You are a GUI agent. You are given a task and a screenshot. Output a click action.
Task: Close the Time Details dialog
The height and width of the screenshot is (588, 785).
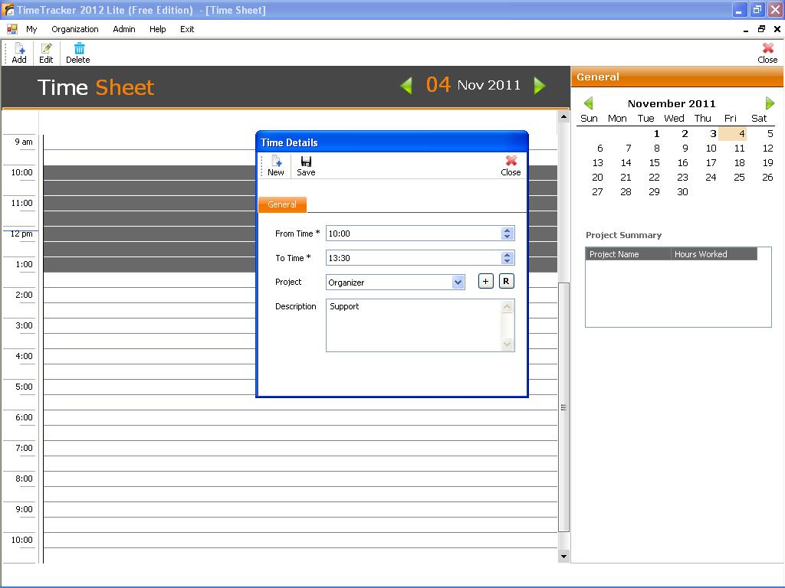coord(511,165)
